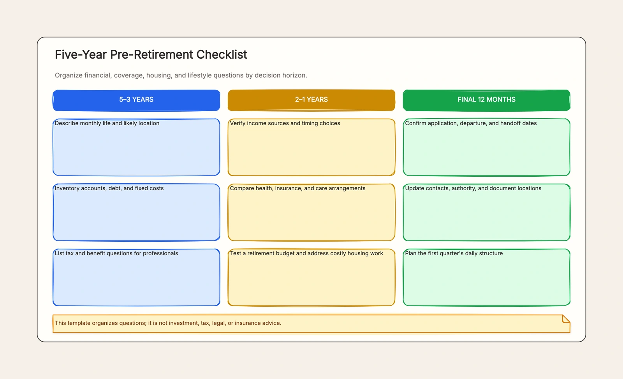Select the 5–3 YEARS column header
Screen dimensions: 623x379
pos(136,100)
